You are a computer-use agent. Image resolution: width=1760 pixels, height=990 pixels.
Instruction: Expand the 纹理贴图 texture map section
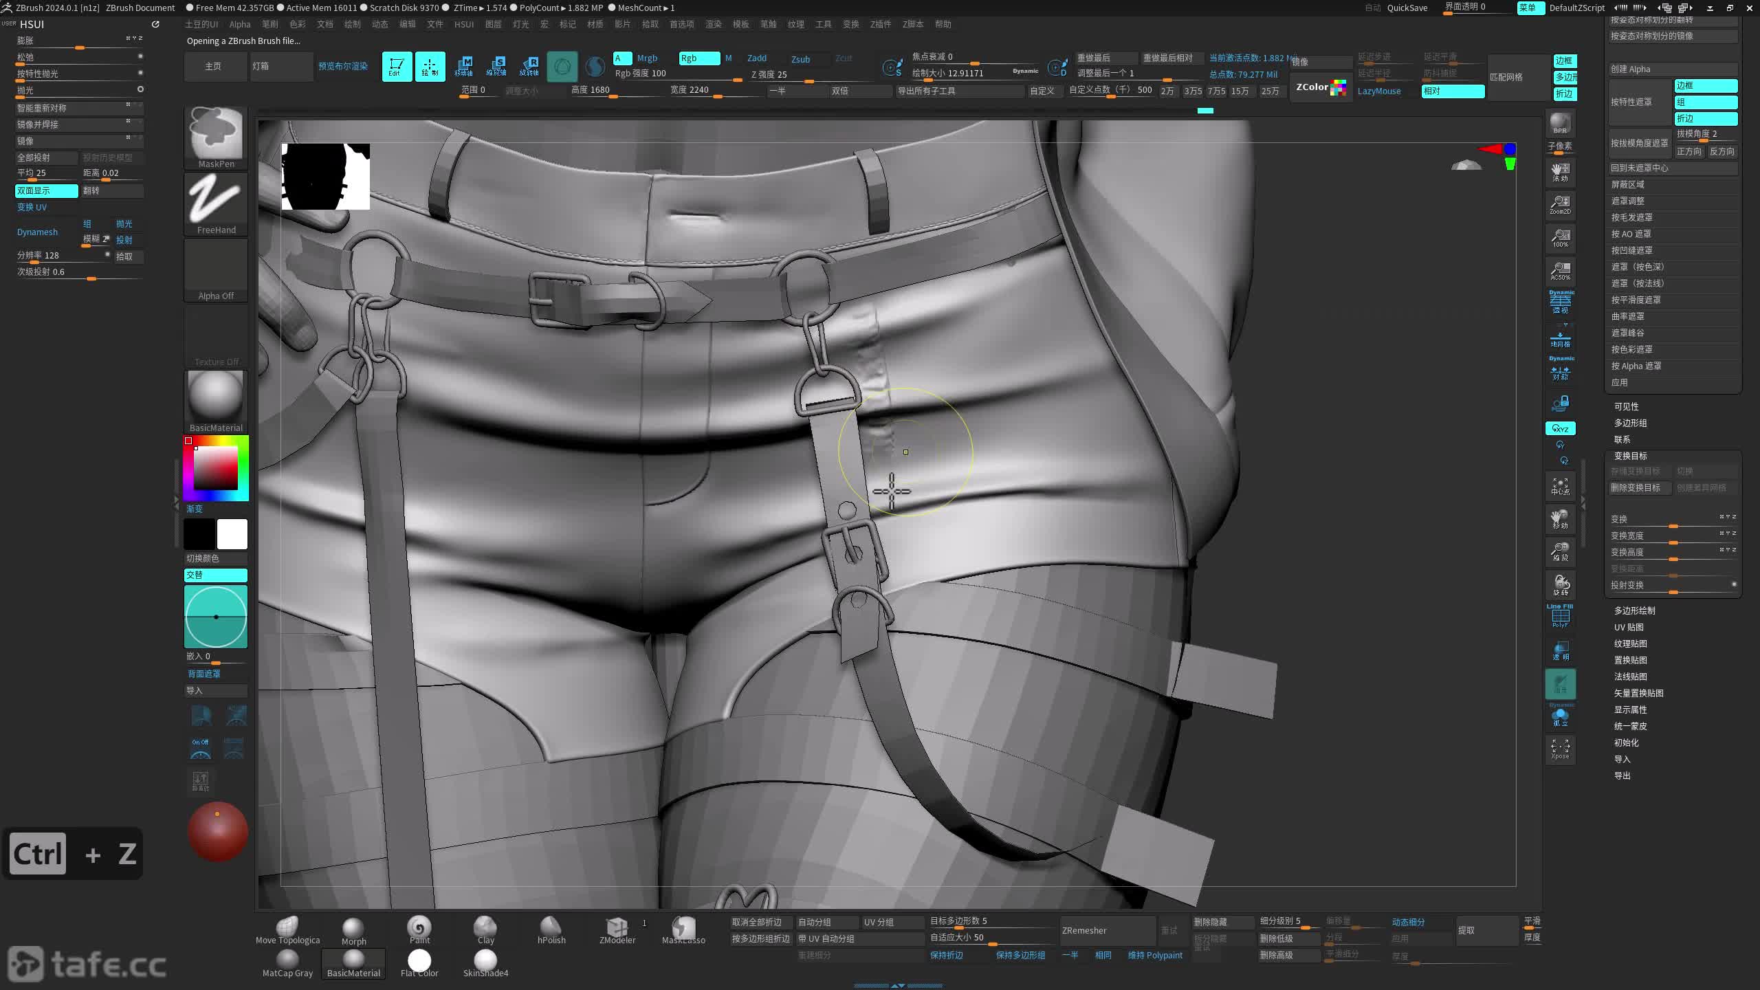pyautogui.click(x=1631, y=643)
